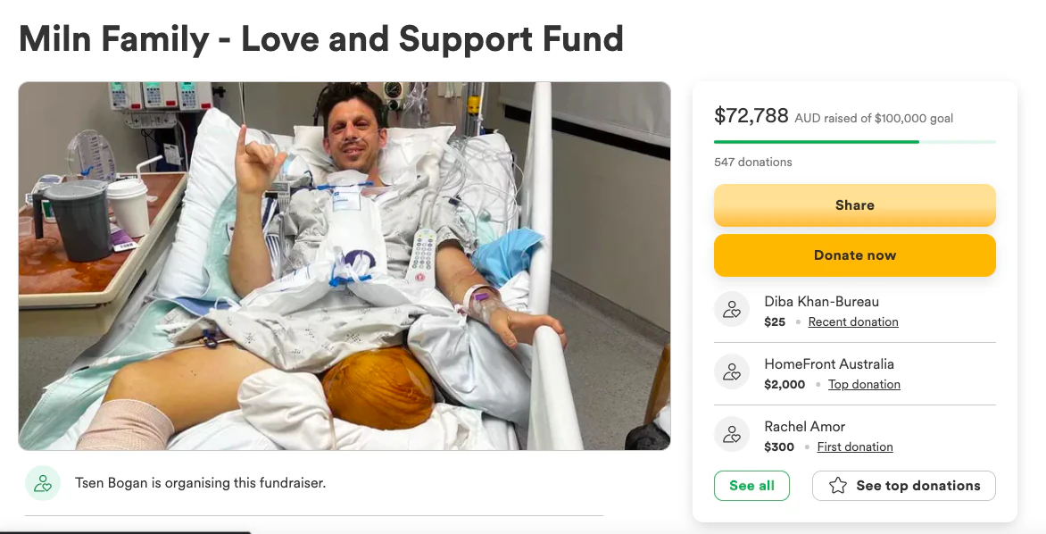Click the Tsen Bogan organiser text
The width and height of the screenshot is (1046, 534).
(x=201, y=483)
